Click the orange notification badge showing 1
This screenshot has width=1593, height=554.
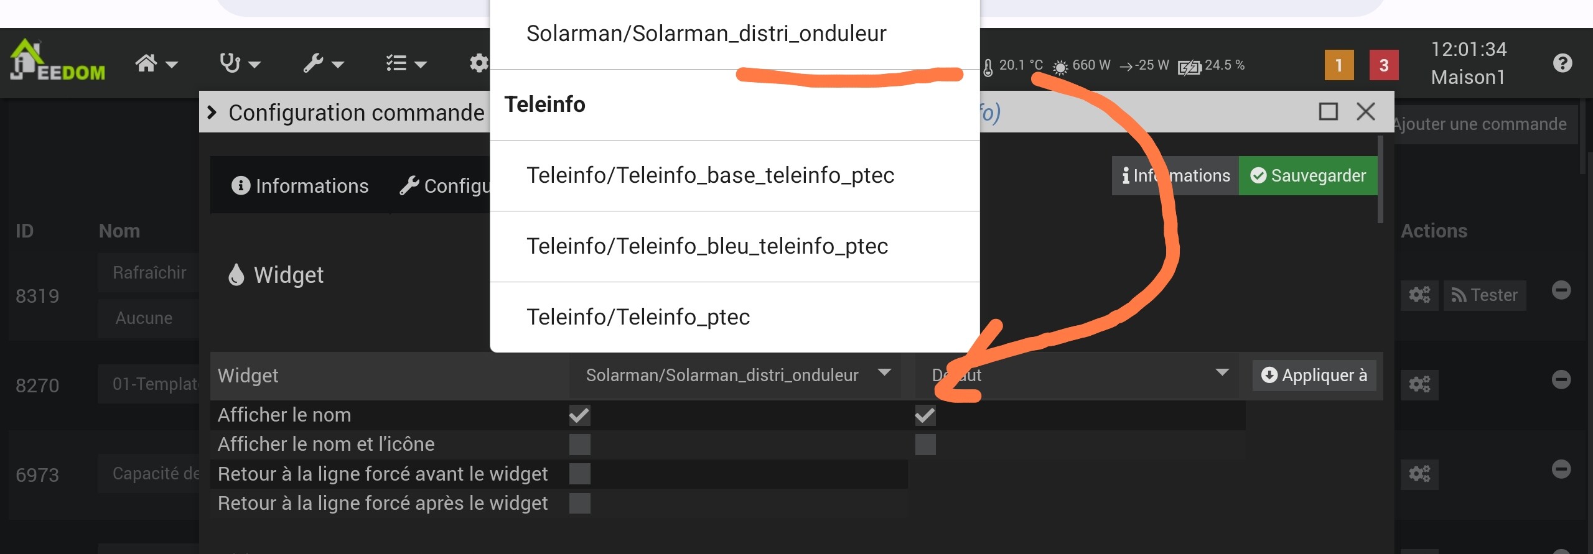[1339, 65]
